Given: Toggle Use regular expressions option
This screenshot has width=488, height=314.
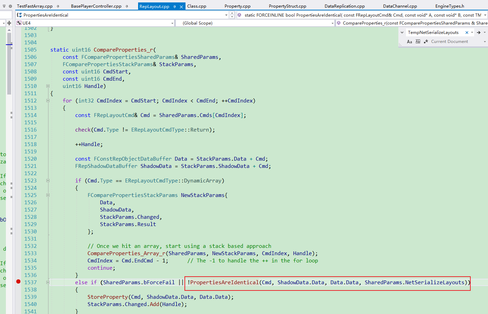Looking at the screenshot, I should [426, 42].
